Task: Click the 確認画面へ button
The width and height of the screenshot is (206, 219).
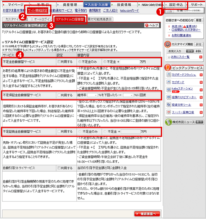Action: point(147,214)
